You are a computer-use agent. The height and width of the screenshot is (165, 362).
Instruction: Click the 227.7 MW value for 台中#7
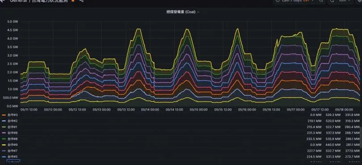pyautogui.click(x=315, y=151)
